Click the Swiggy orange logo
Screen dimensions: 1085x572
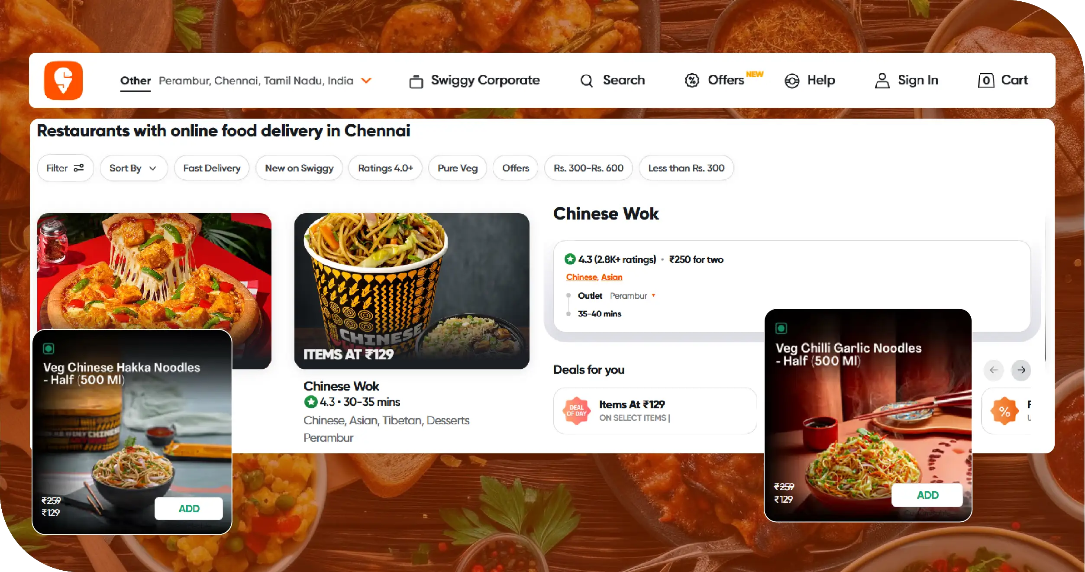(x=63, y=81)
